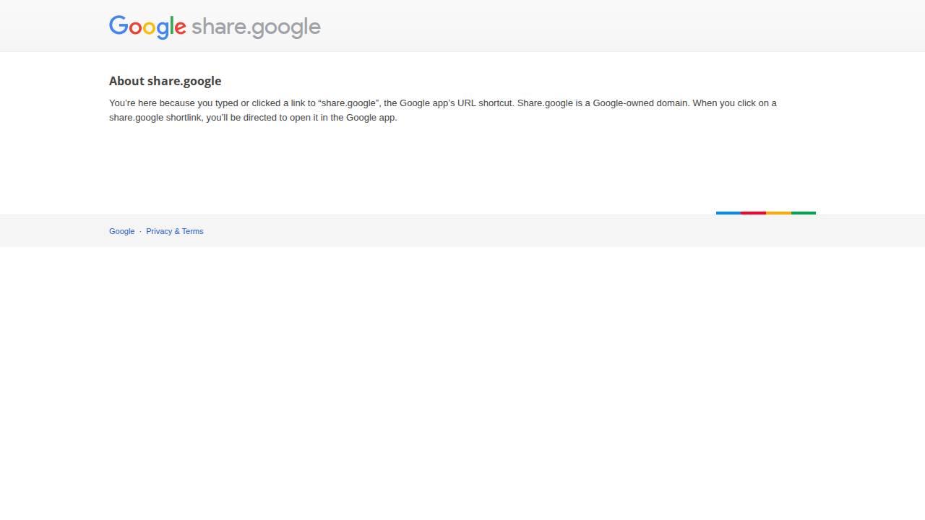
Task: Open the Google footer link
Action: 121,231
